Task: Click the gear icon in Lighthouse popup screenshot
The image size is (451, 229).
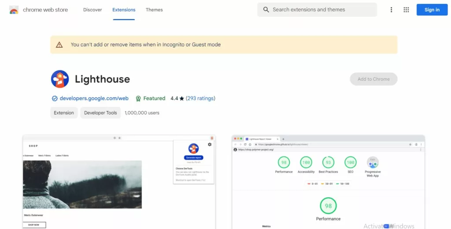Action: [210, 144]
